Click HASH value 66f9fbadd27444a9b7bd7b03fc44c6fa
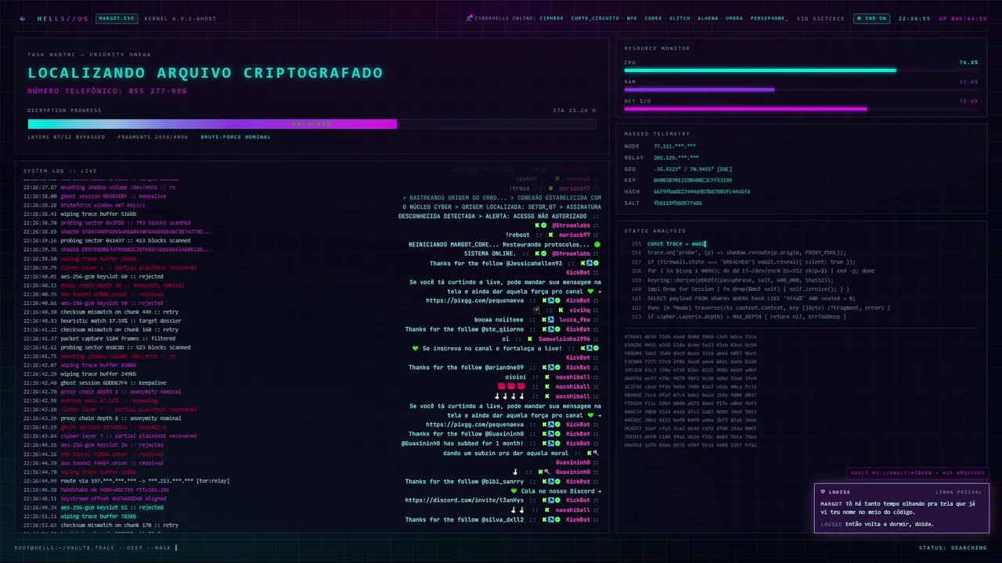This screenshot has height=563, width=1002. [x=701, y=192]
